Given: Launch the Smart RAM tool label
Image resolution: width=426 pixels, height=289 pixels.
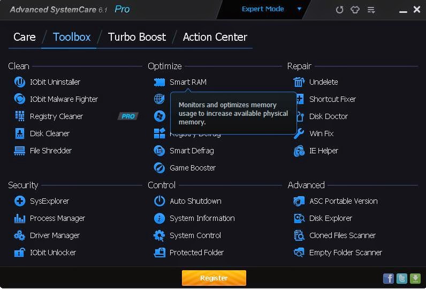Looking at the screenshot, I should (188, 82).
